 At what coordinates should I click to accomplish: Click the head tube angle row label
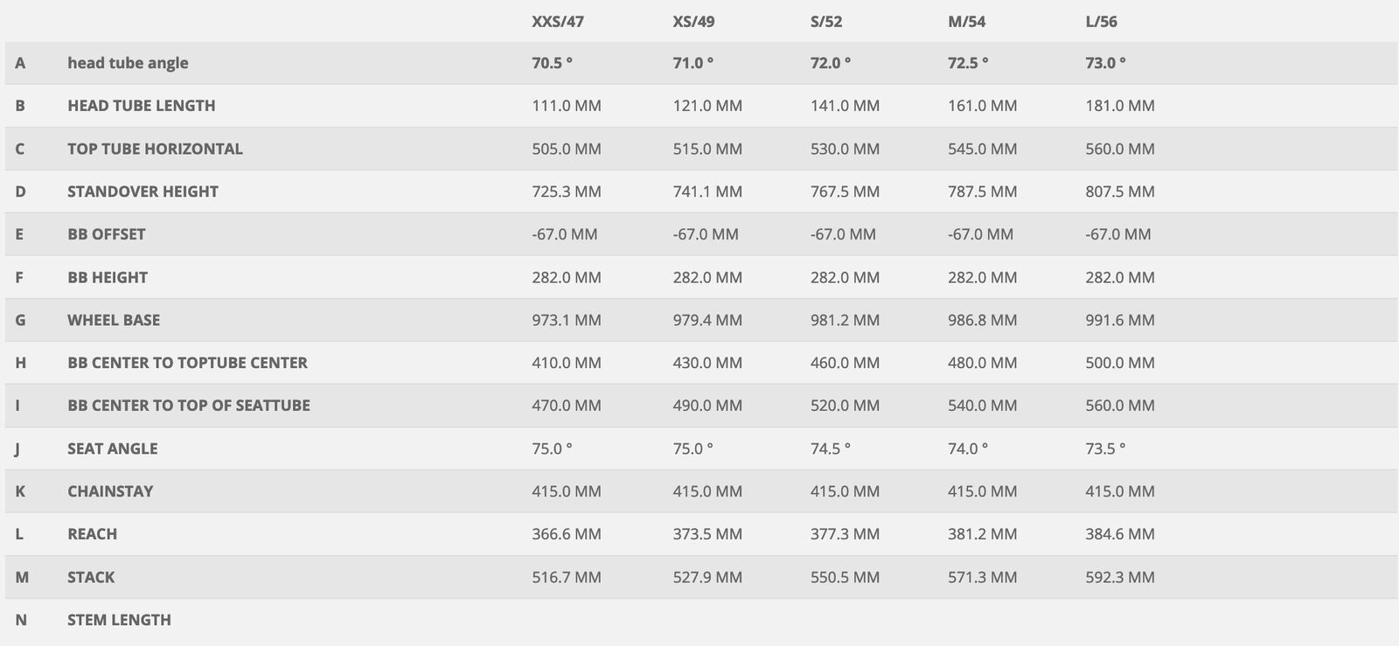pyautogui.click(x=128, y=63)
